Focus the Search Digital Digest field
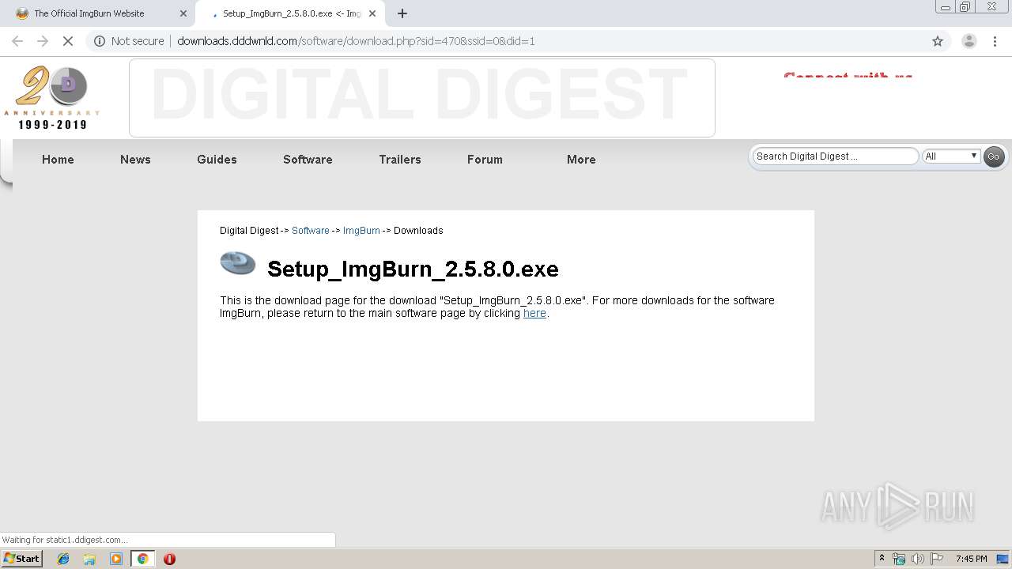Screen dimensions: 1012x569 click(835, 156)
